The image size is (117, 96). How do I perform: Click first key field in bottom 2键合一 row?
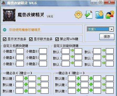[19, 91]
